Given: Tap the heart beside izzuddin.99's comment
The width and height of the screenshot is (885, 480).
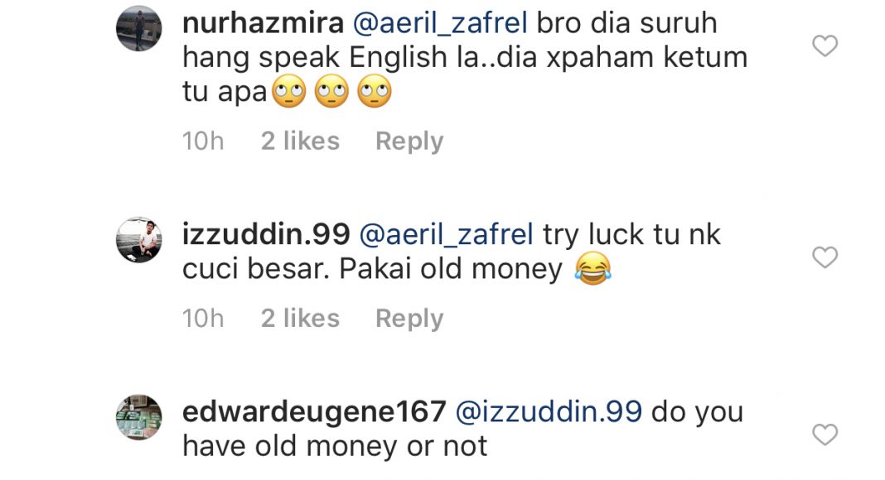Looking at the screenshot, I should click(825, 257).
